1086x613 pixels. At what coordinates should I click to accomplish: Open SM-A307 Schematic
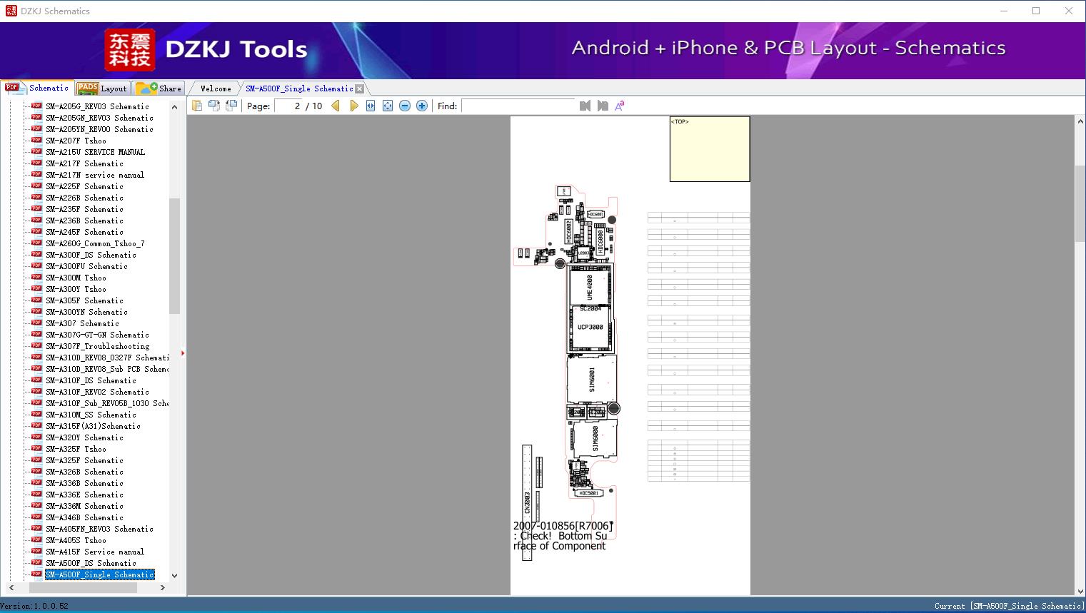tap(82, 323)
